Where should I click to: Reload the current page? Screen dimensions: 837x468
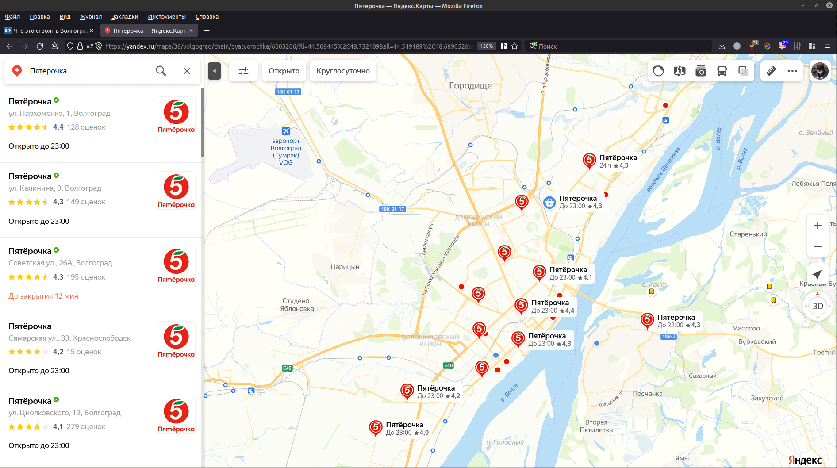pyautogui.click(x=40, y=46)
